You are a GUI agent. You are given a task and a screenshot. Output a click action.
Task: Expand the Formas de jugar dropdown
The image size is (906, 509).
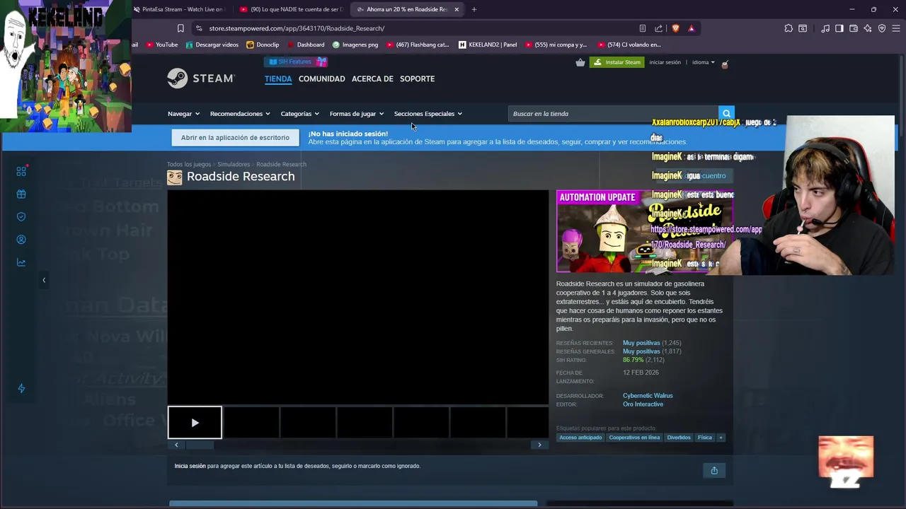[x=356, y=114]
